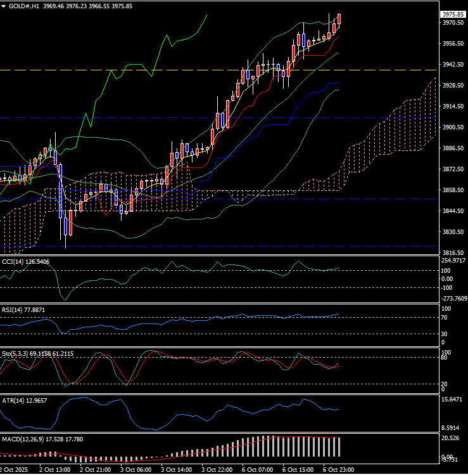Click the 6 Oct 23:00 time label

pyautogui.click(x=339, y=470)
